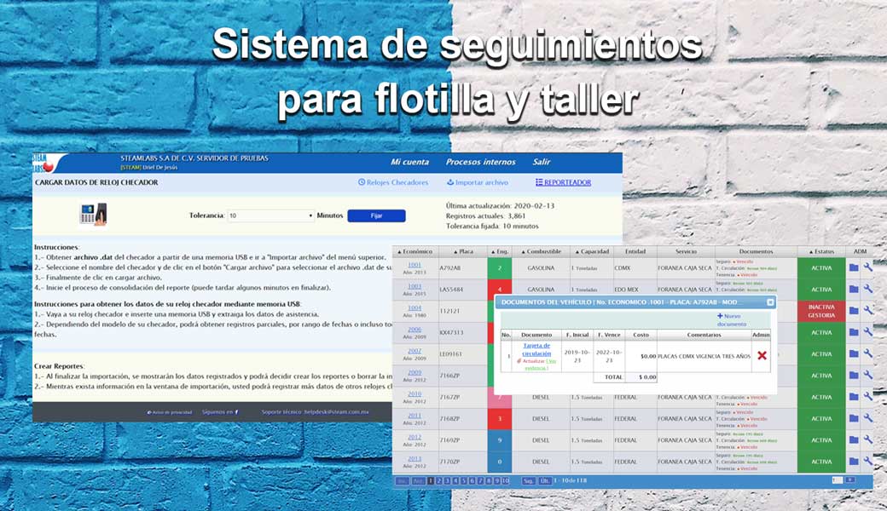This screenshot has height=511, width=887.
Task: Click wrench icon in the 2012 row
Action: coord(867,440)
